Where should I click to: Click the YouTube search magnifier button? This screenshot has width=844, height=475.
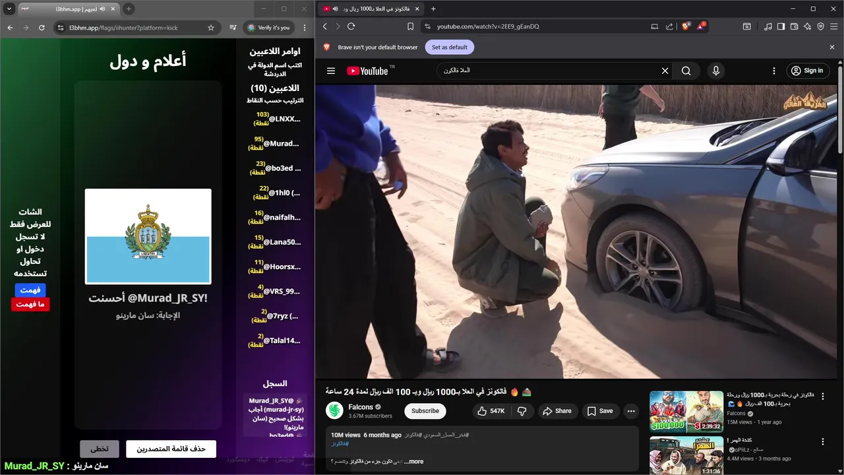pyautogui.click(x=686, y=71)
